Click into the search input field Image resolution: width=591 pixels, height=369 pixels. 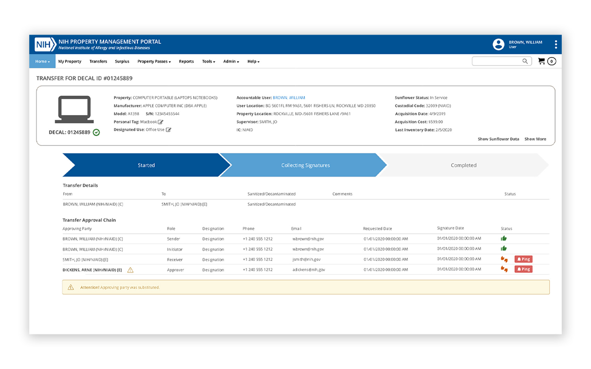click(496, 61)
